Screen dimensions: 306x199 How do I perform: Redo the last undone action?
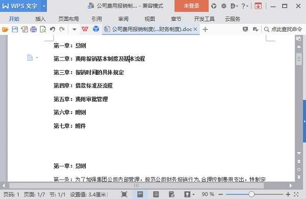tap(62, 30)
